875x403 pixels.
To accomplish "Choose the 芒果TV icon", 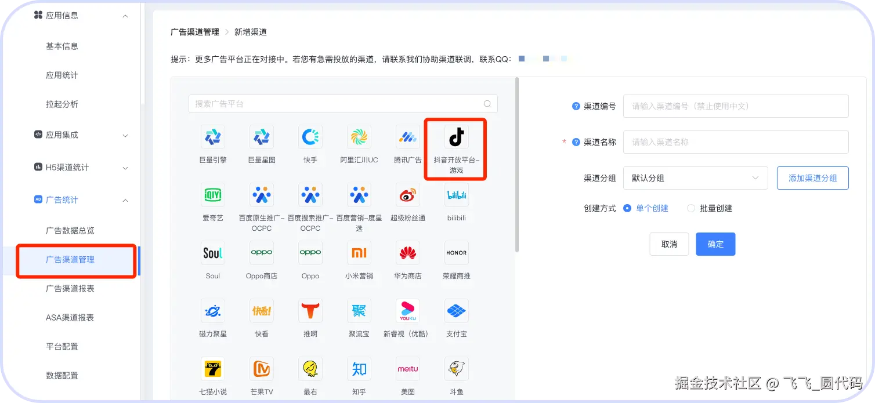I will 262,369.
